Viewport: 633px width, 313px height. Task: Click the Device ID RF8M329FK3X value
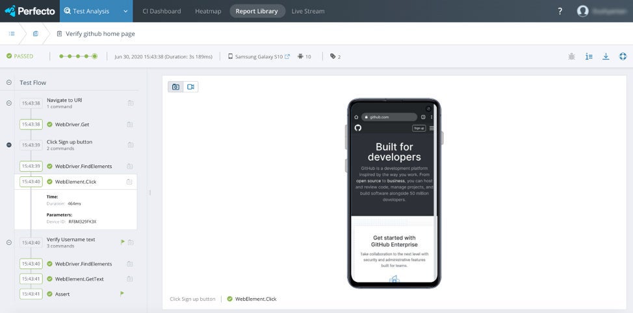click(x=83, y=222)
